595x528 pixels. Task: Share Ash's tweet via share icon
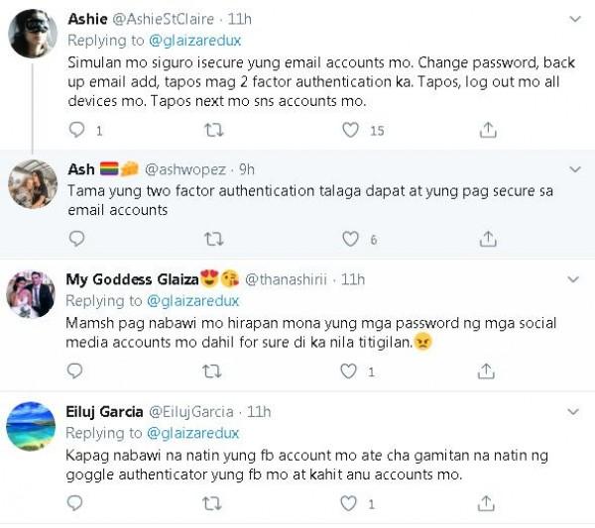coord(487,238)
